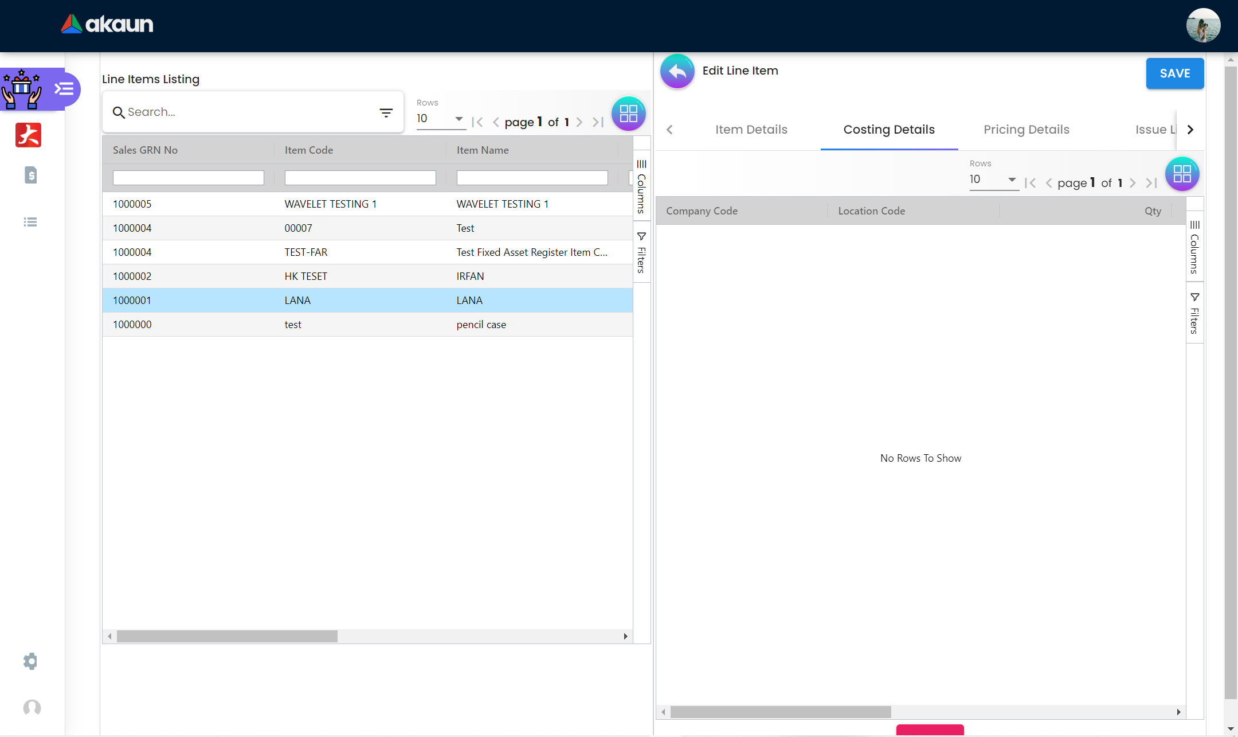
Task: Switch to the Item Details tab
Action: [x=751, y=130]
